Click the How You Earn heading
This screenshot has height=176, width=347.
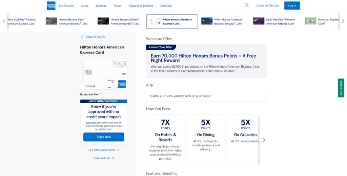click(158, 109)
